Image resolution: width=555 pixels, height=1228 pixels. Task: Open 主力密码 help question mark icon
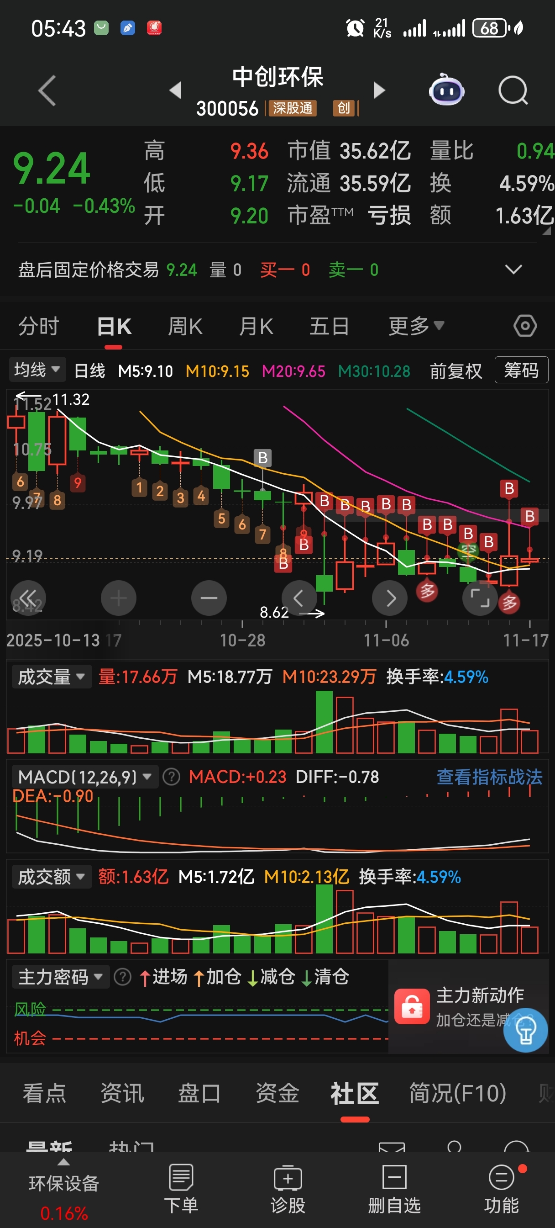(x=122, y=977)
